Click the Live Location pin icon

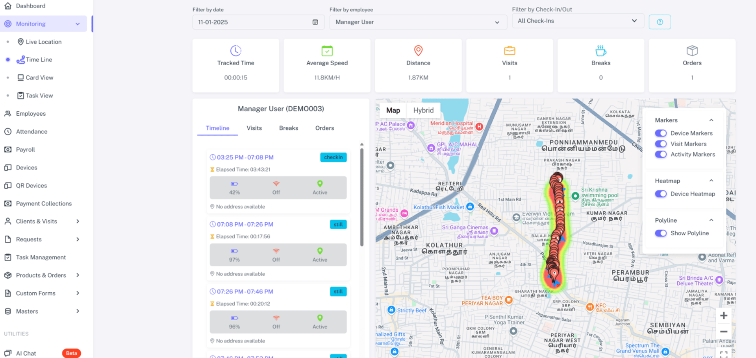point(20,42)
